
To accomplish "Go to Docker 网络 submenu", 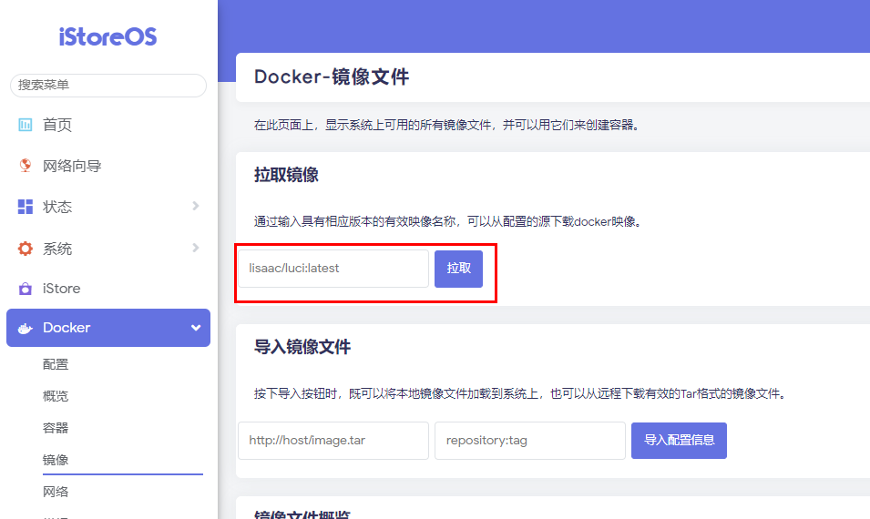I will click(x=56, y=492).
